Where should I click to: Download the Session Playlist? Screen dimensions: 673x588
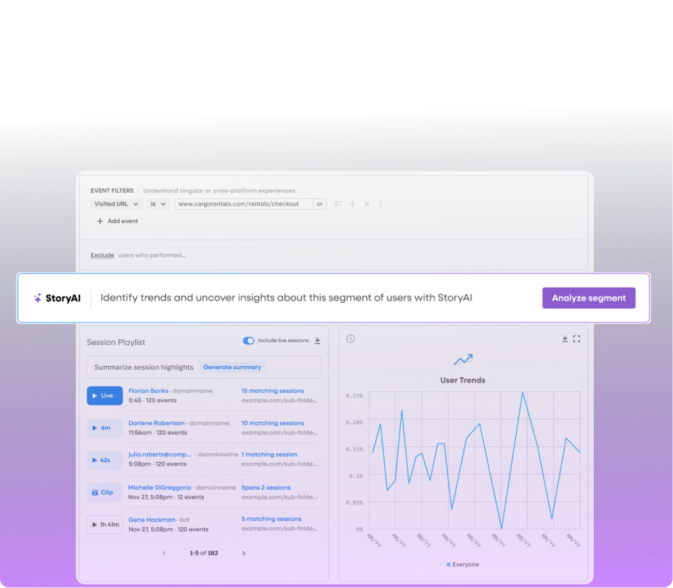tap(317, 340)
